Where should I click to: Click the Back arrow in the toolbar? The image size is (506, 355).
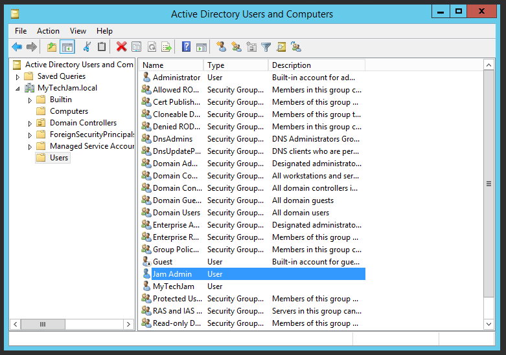17,47
